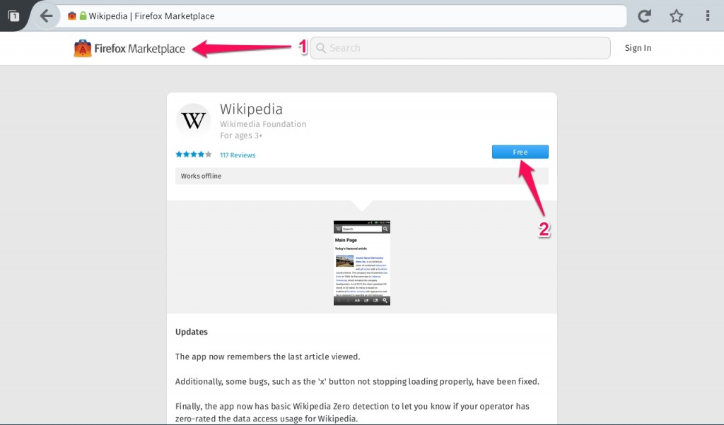Click the address bar page title text

[x=151, y=16]
